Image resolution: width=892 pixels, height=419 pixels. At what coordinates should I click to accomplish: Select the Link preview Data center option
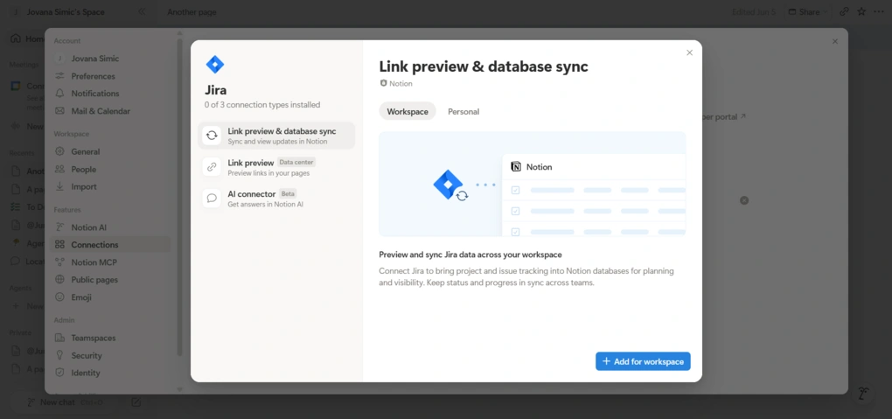click(x=276, y=167)
